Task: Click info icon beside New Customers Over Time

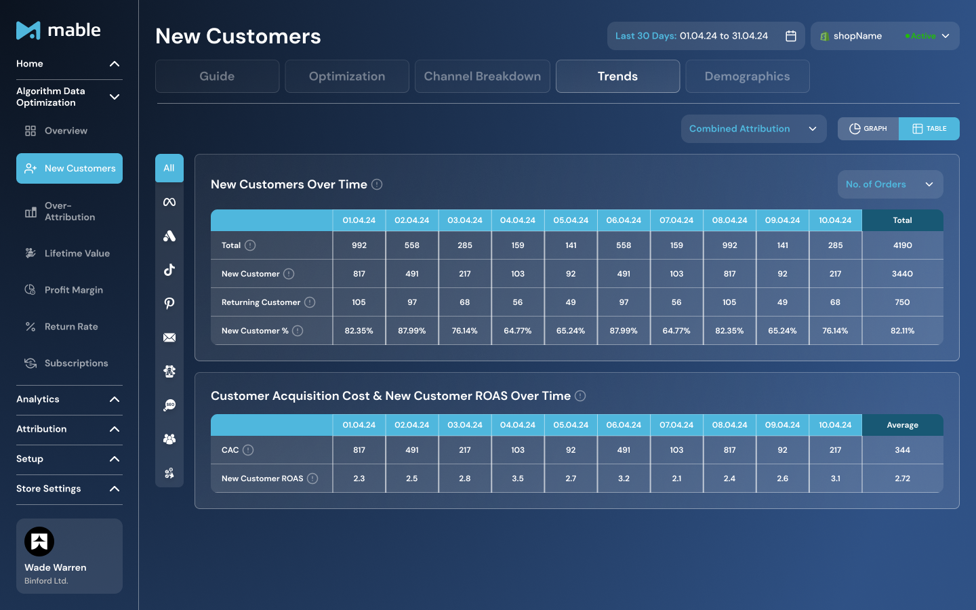Action: pyautogui.click(x=377, y=184)
